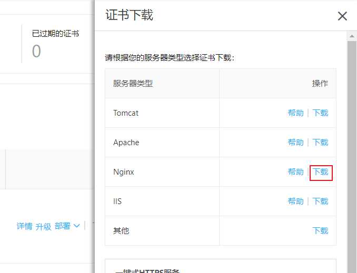Open the 详情 link
The width and height of the screenshot is (357, 273).
tap(24, 226)
